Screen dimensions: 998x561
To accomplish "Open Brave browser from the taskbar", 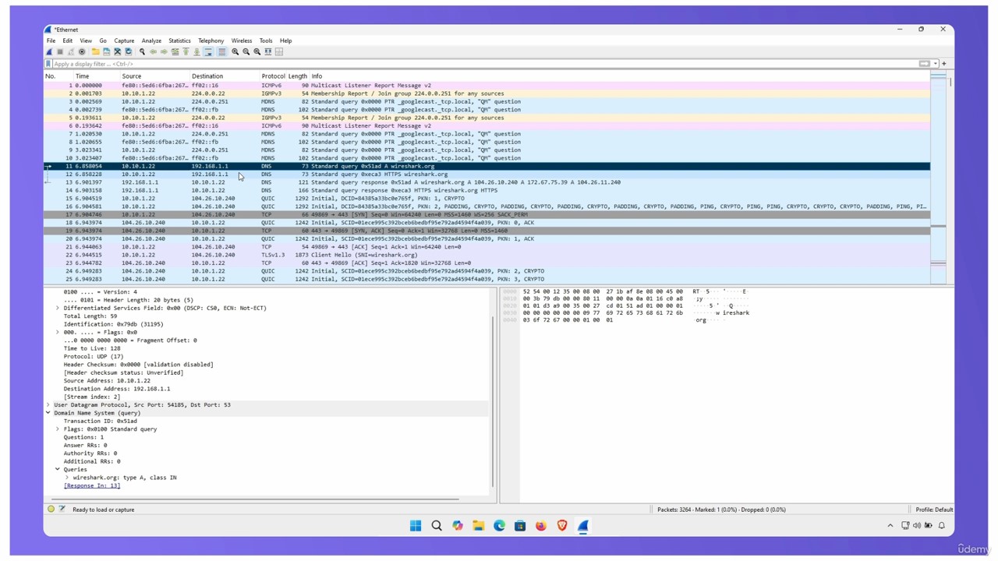I will point(562,526).
